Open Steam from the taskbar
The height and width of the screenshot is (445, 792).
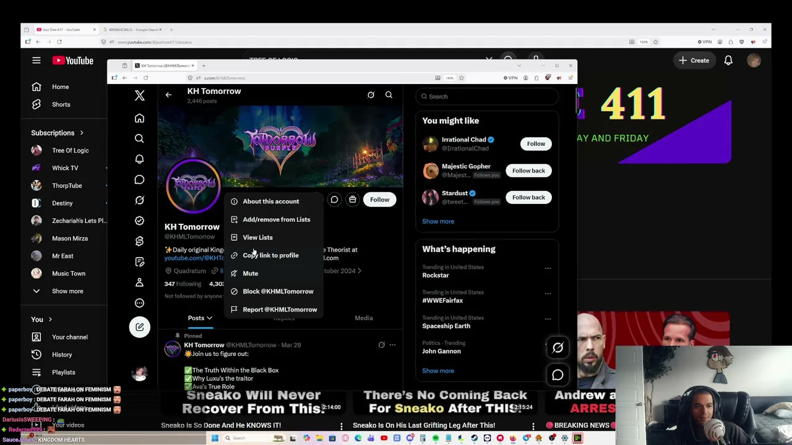tap(475, 438)
